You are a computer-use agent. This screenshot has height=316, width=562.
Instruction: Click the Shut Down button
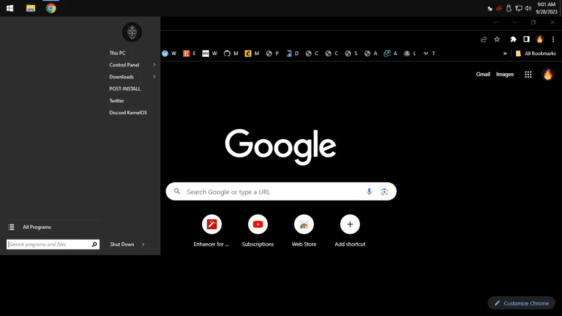122,244
